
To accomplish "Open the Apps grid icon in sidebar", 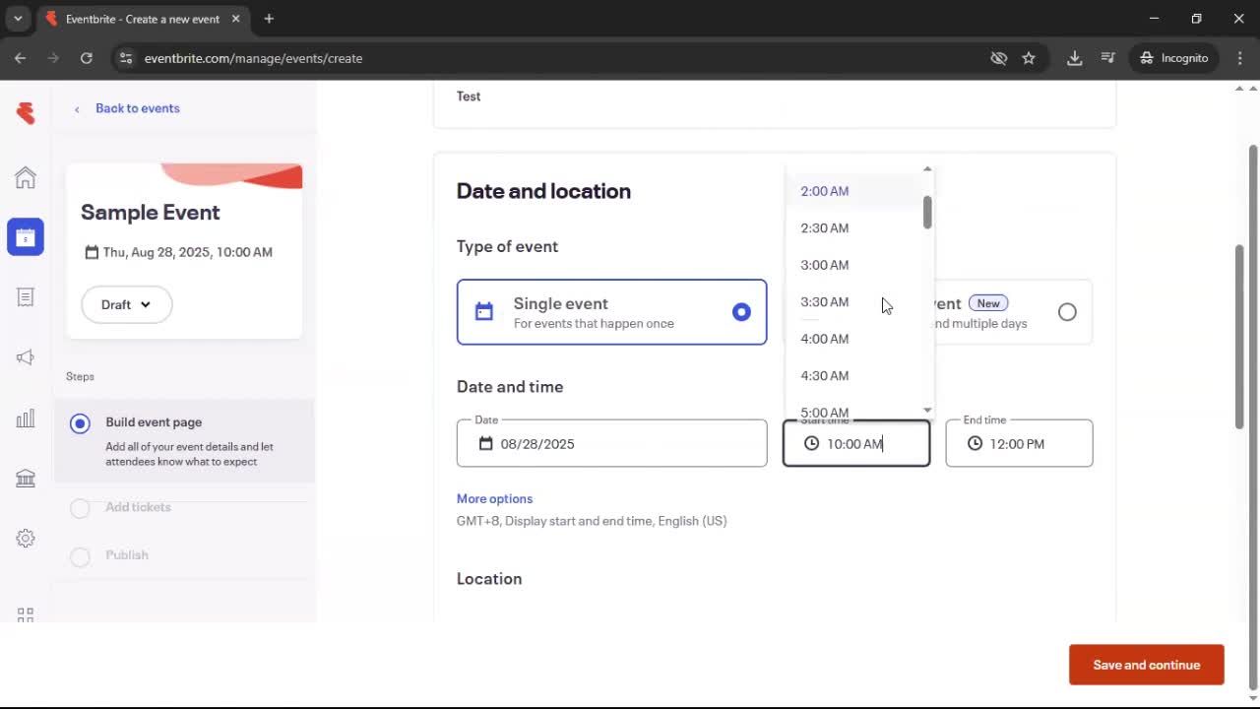I will click(26, 614).
